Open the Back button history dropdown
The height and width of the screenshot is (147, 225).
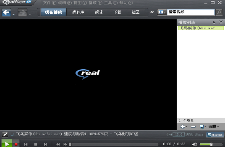coord(13,14)
